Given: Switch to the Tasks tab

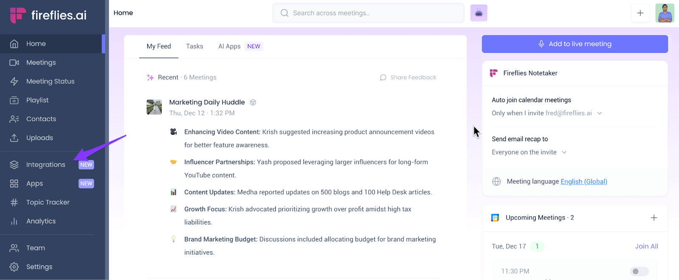Looking at the screenshot, I should [x=194, y=47].
